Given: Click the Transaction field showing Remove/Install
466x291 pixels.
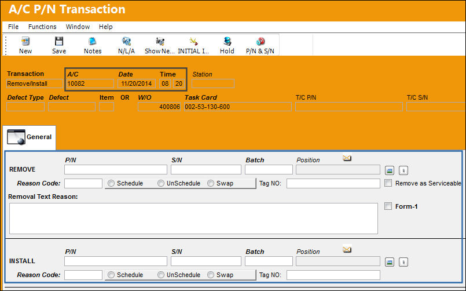Looking at the screenshot, I should [x=35, y=83].
